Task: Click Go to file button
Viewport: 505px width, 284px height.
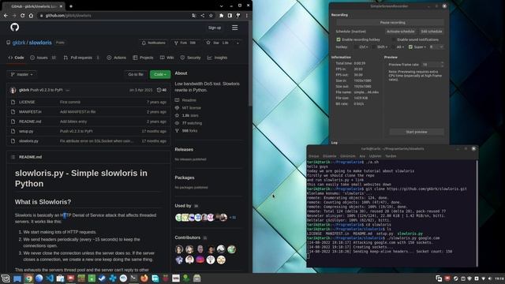Action: [136, 74]
